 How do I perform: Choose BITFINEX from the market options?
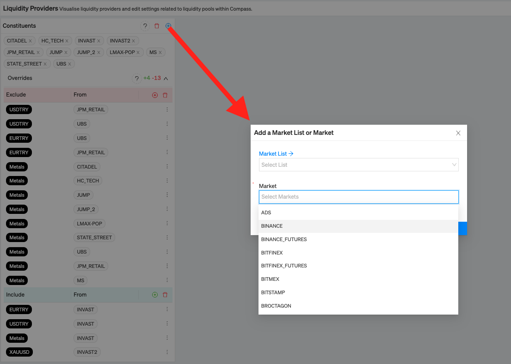coord(358,253)
